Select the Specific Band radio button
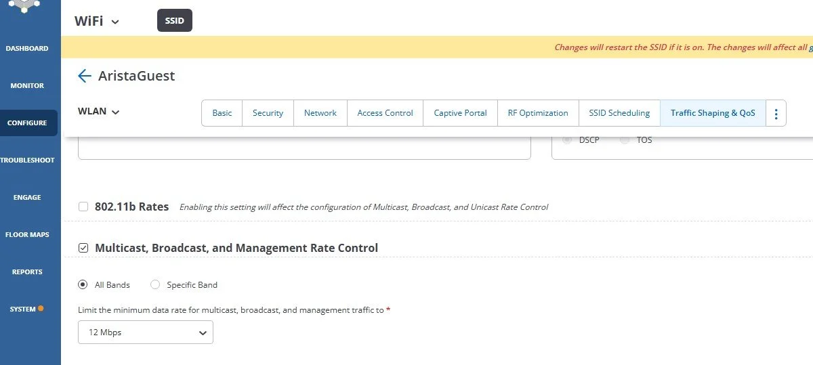Image resolution: width=813 pixels, height=365 pixels. coord(155,284)
